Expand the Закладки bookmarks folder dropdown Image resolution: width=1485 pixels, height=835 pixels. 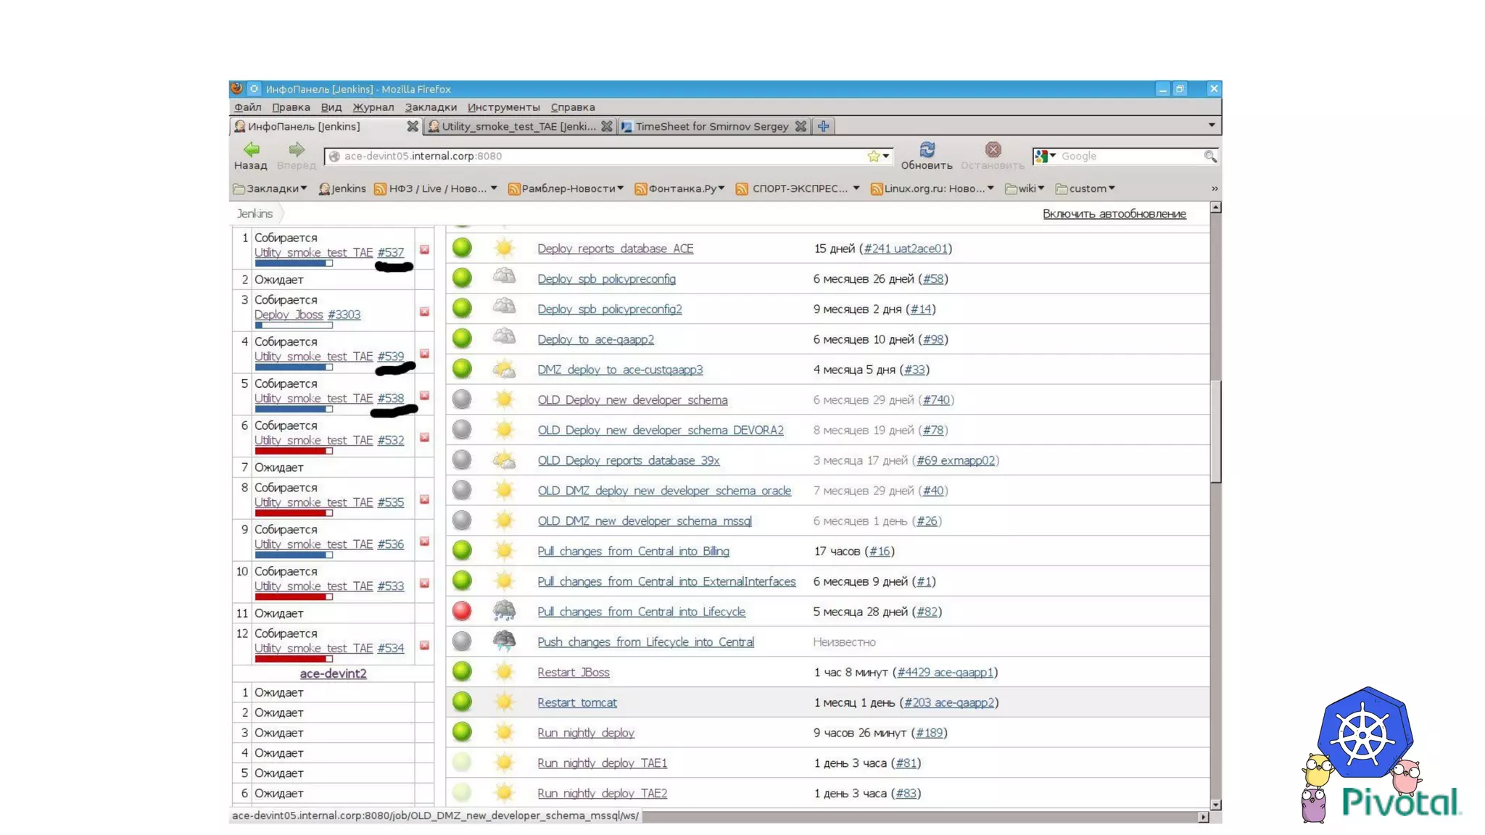(x=271, y=188)
